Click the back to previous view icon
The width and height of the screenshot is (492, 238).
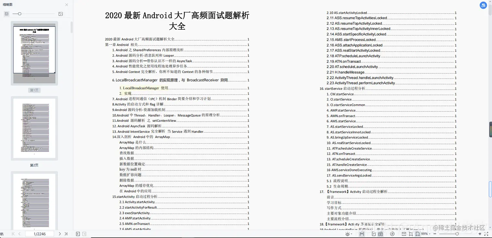(x=78, y=234)
